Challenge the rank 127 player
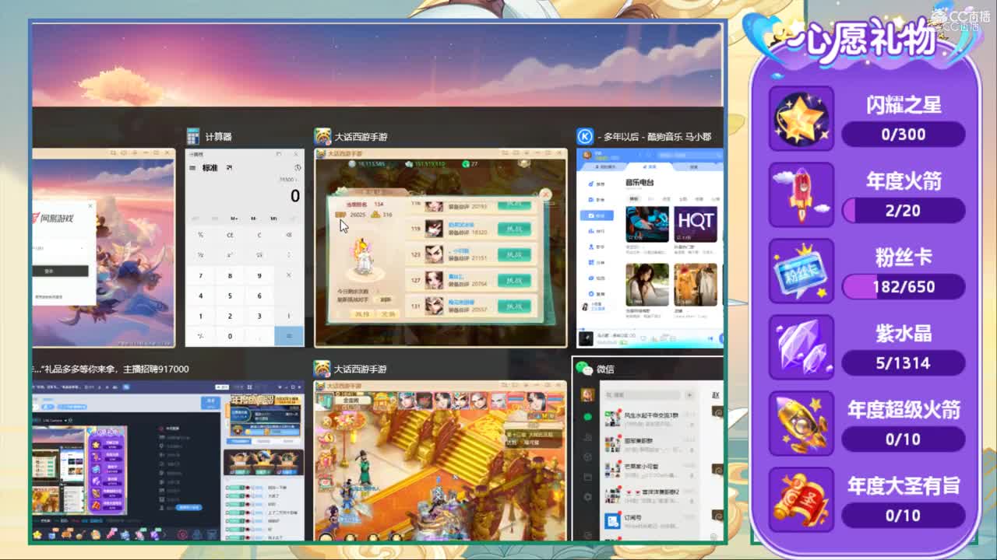This screenshot has height=560, width=997. click(x=514, y=280)
